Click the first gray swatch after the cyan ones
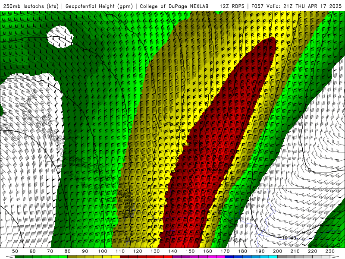Screen dimensions: 345x259 282,257
